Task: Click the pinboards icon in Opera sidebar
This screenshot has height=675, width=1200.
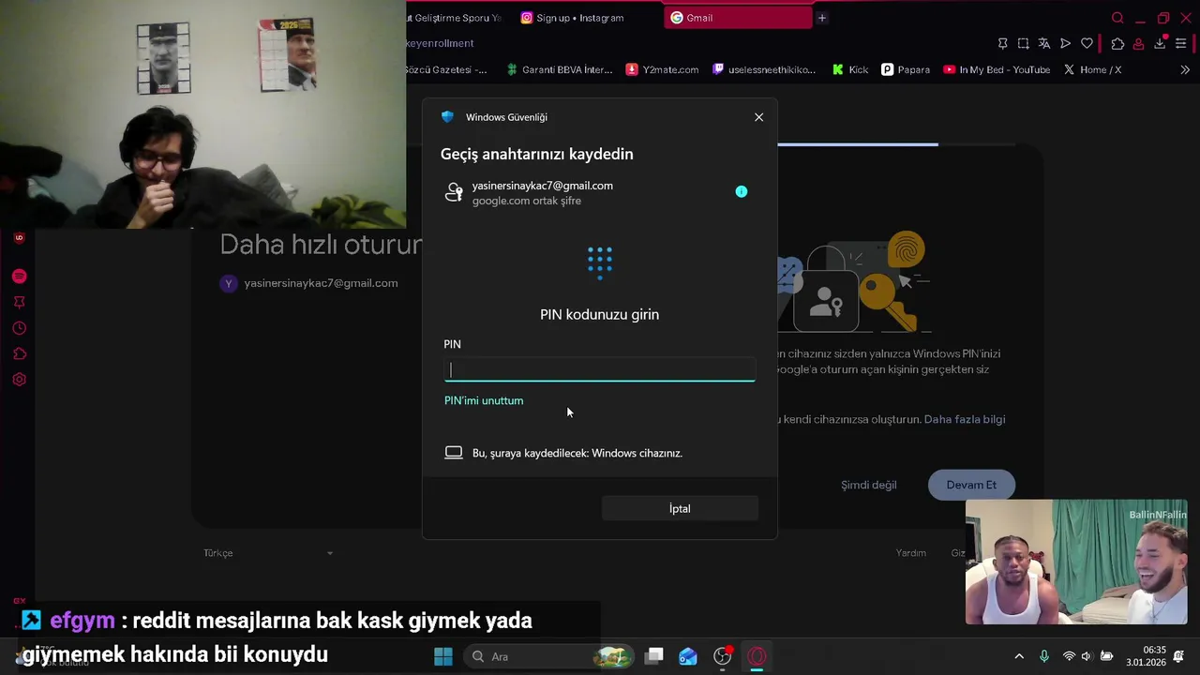Action: click(x=19, y=302)
